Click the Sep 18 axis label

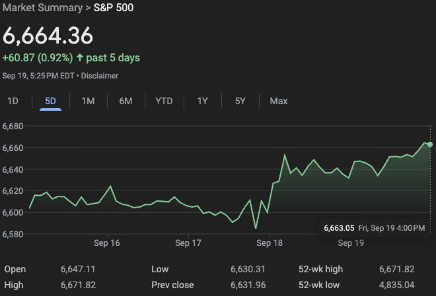click(x=270, y=243)
